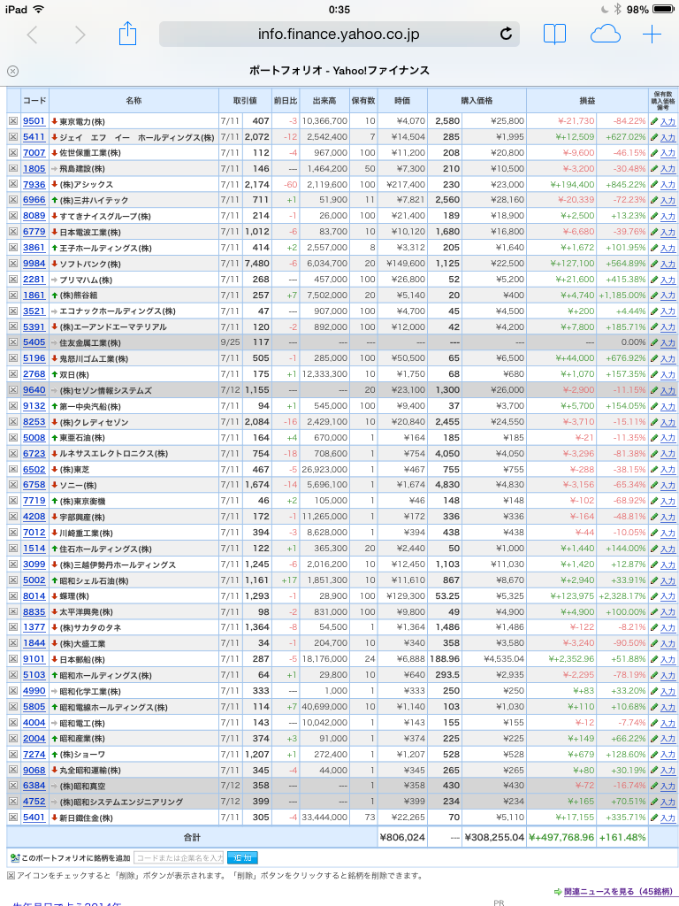Click edit pencil icon for row 9132

(x=654, y=405)
